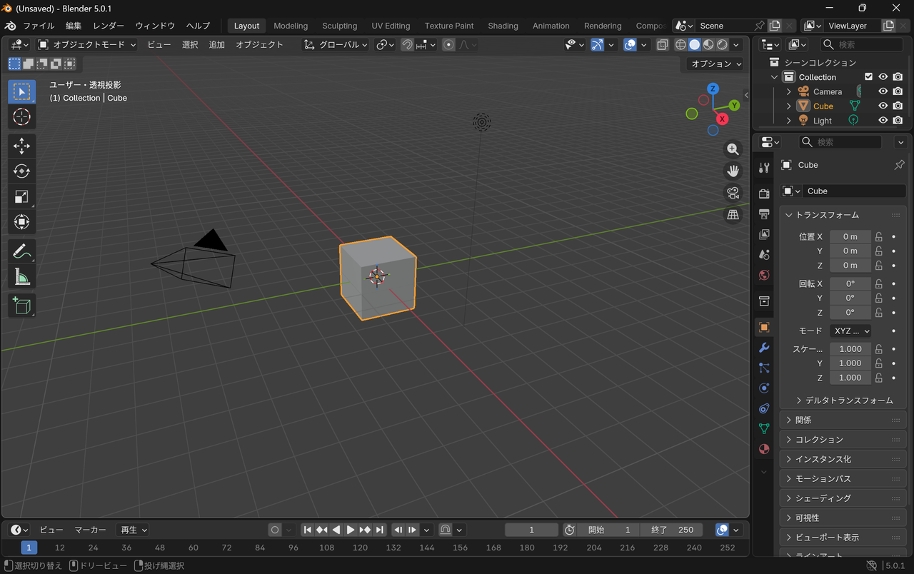Select the Add Cube tool
This screenshot has width=914, height=574.
coord(21,306)
